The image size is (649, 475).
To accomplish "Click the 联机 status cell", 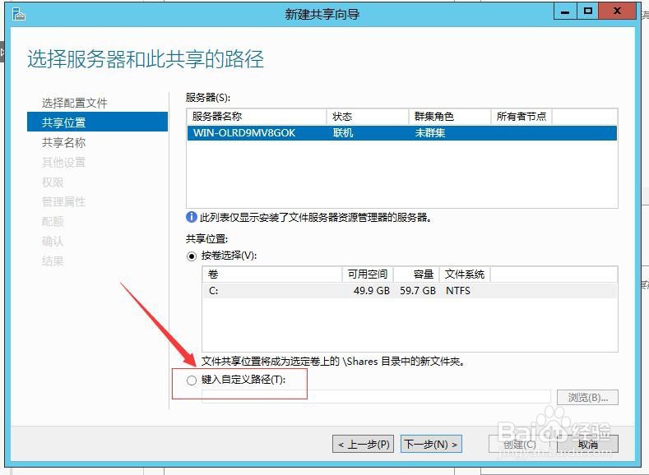I will tap(343, 133).
